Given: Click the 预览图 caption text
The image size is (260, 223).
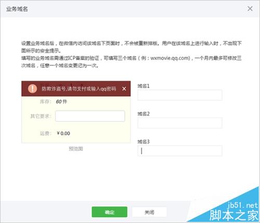Looking at the screenshot, I should click(x=76, y=148).
